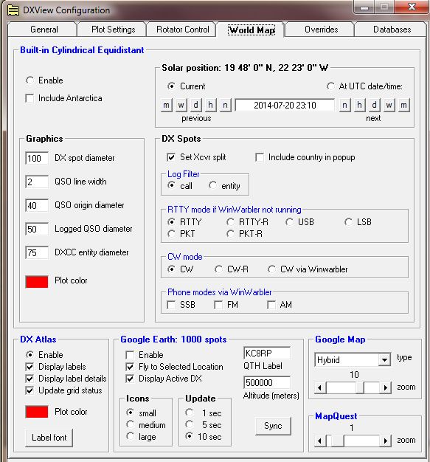This screenshot has height=462, width=430.
Task: Switch to the Overrides tab
Action: (x=322, y=30)
